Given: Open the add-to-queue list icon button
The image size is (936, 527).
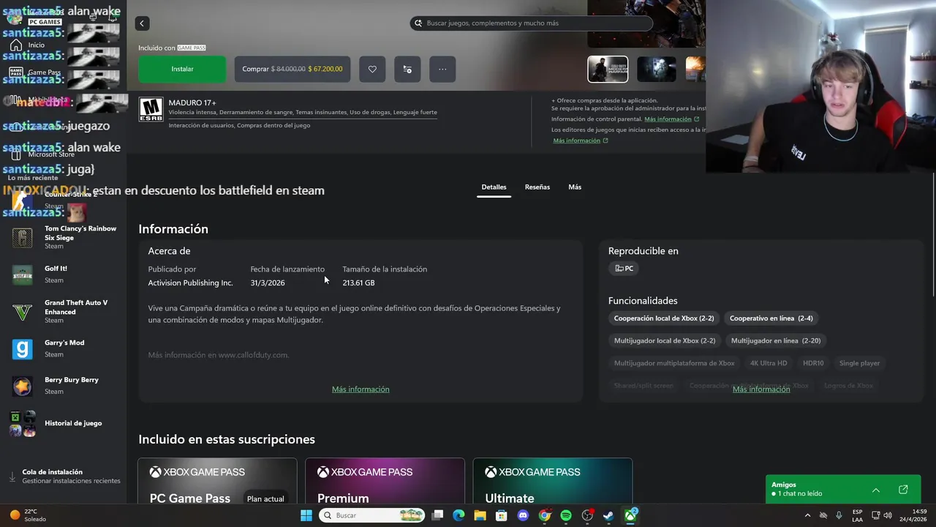Looking at the screenshot, I should pyautogui.click(x=407, y=69).
